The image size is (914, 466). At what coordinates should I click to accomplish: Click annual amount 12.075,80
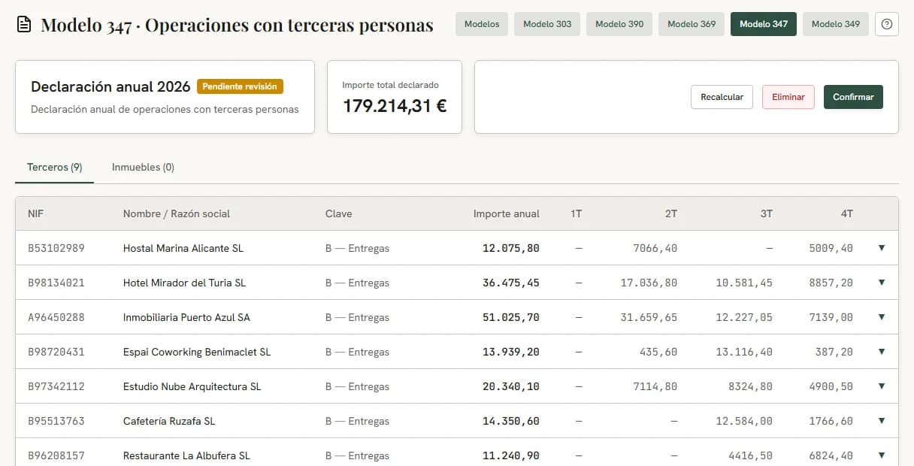[x=511, y=248]
